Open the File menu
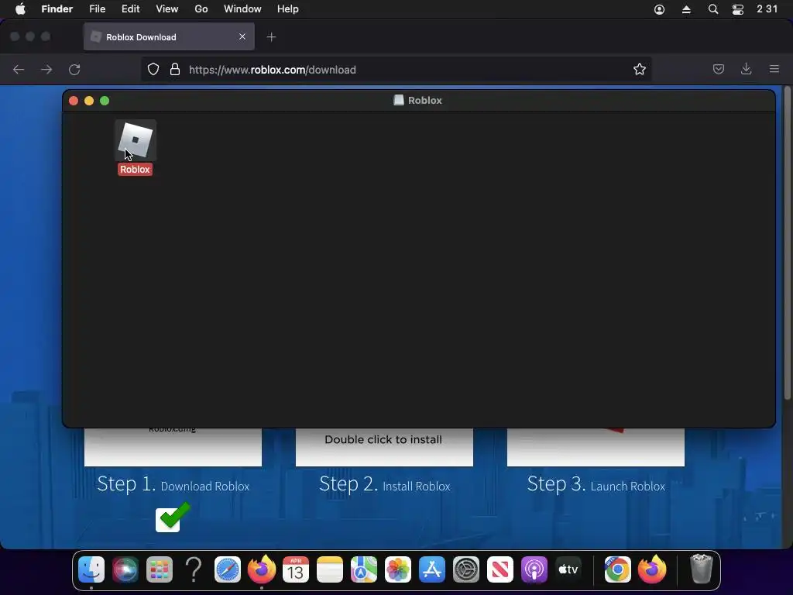The image size is (793, 595). click(97, 9)
